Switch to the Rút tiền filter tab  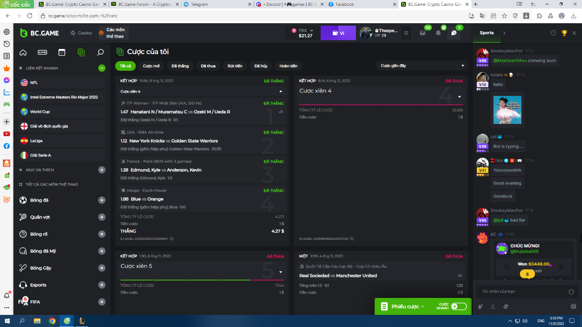235,66
